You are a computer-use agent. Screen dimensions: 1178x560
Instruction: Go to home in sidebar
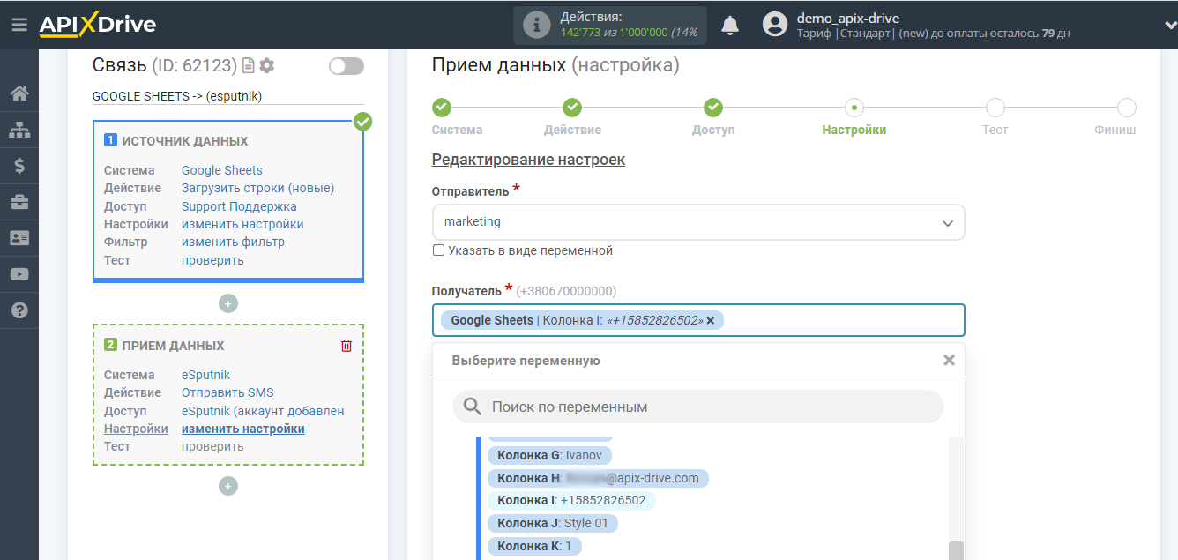(x=19, y=93)
